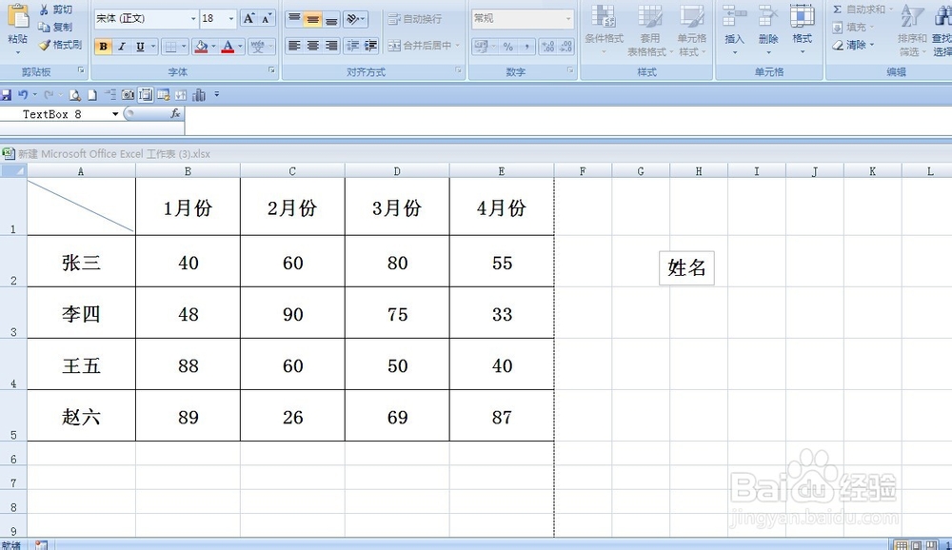Click the Print Preview icon in quick toolbar
Viewport: 952px width, 550px height.
coord(74,95)
